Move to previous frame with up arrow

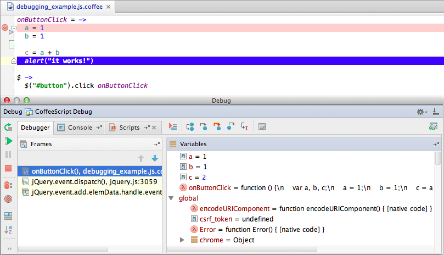(141, 158)
